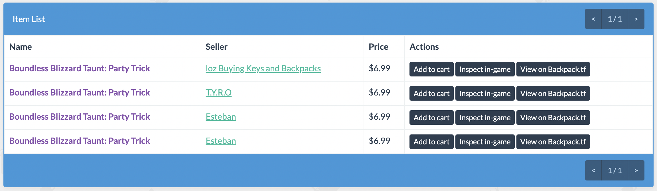Inspect T.Y.R.O's item in-game
Viewport: 657px width, 191px height.
(485, 94)
